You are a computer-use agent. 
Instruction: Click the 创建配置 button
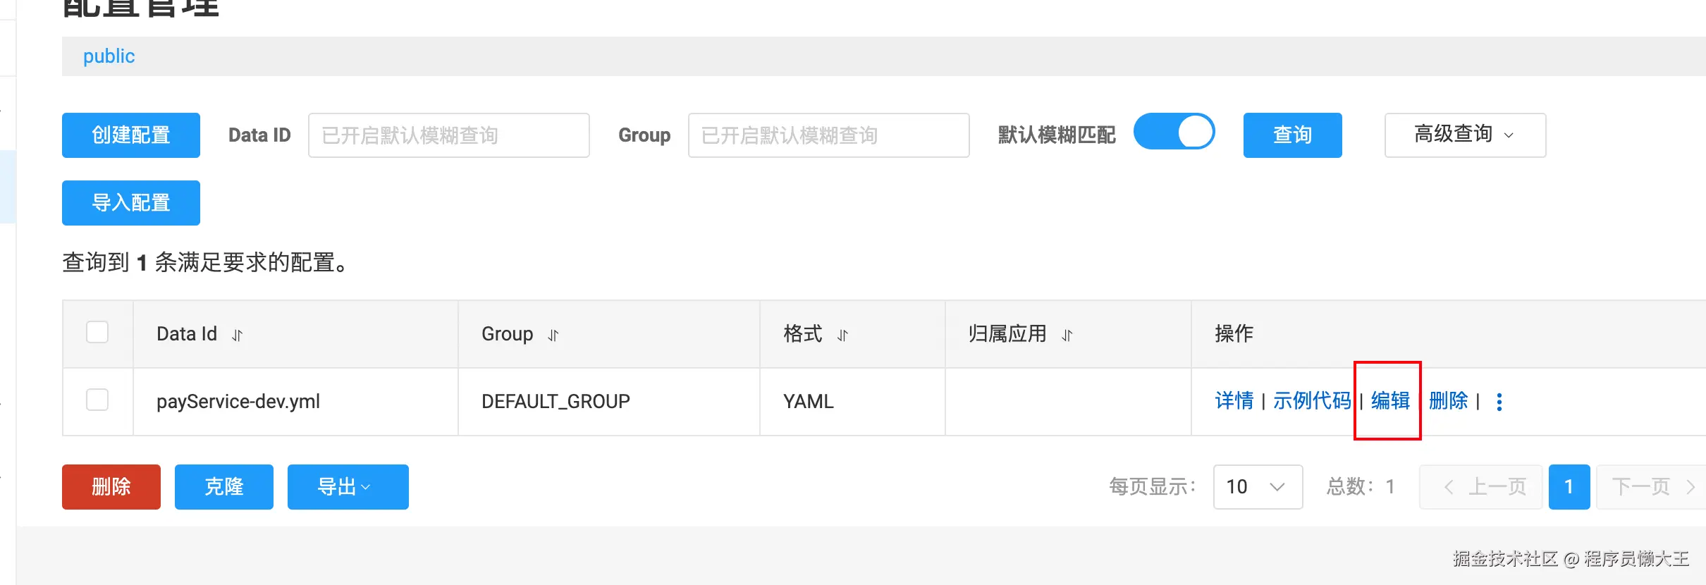[131, 135]
